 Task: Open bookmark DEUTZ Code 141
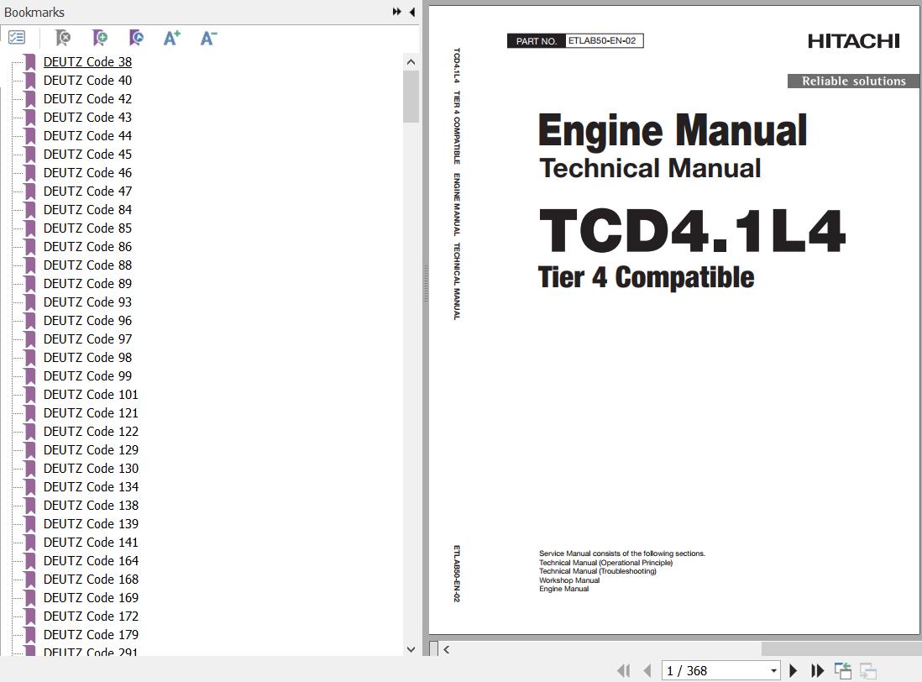pos(91,542)
